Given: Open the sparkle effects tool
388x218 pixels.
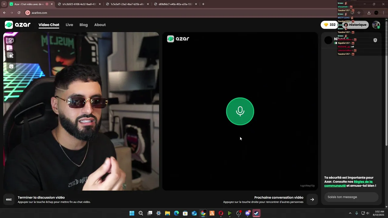Looking at the screenshot, I should (11, 56).
